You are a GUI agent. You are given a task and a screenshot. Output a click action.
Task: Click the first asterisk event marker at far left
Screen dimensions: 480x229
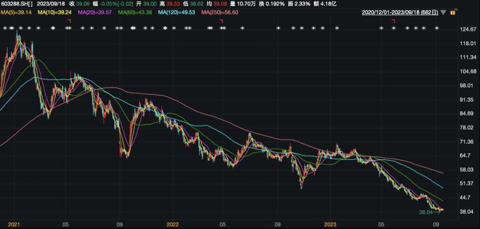click(x=5, y=28)
